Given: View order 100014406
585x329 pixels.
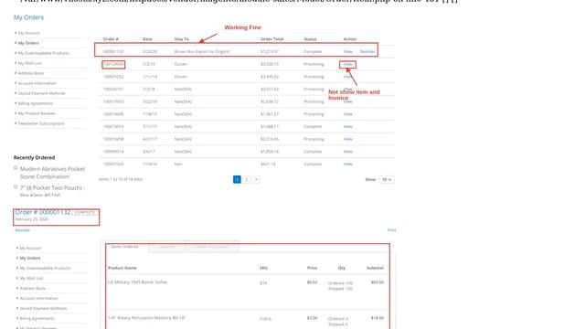Looking at the screenshot, I should click(x=347, y=114).
